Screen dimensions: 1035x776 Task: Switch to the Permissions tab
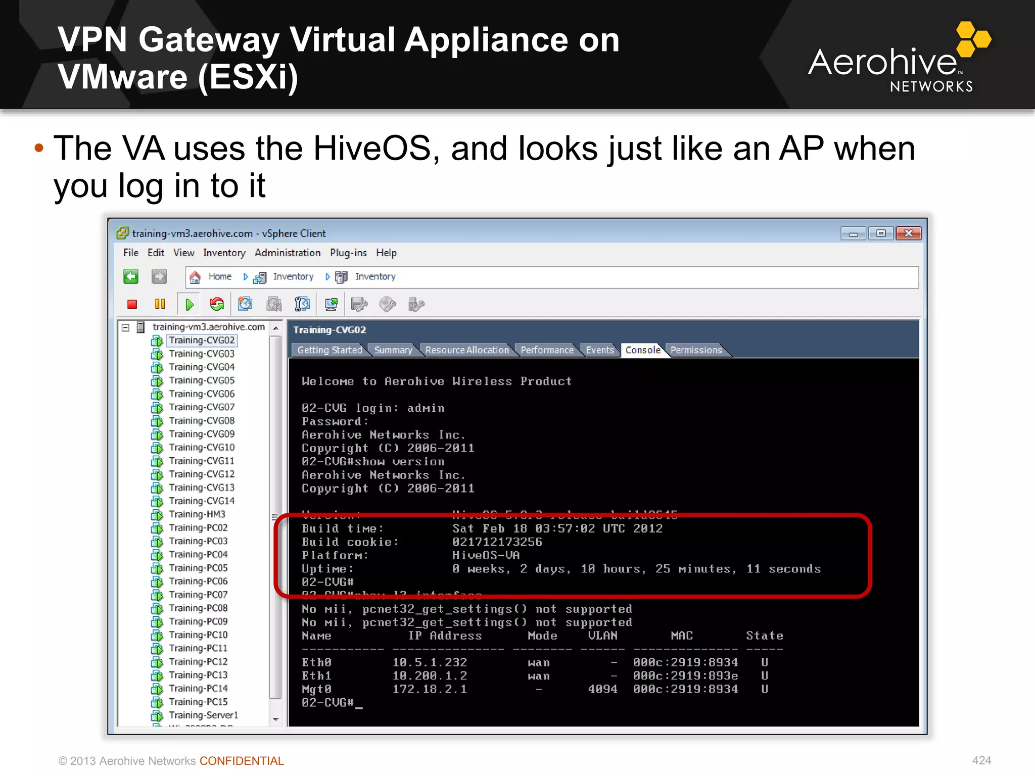tap(696, 350)
